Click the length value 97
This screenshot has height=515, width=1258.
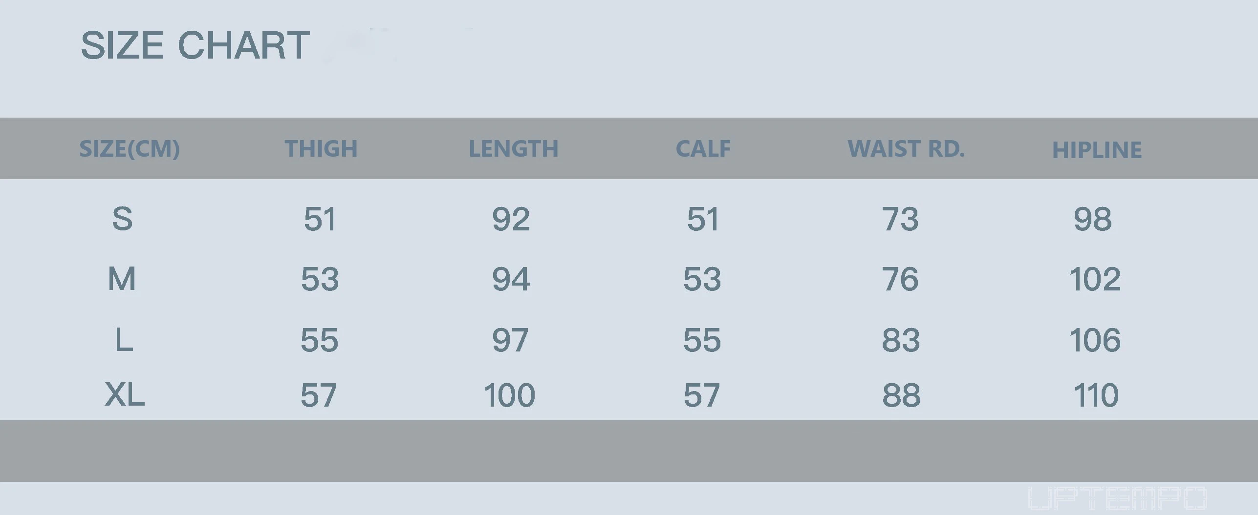tap(510, 340)
